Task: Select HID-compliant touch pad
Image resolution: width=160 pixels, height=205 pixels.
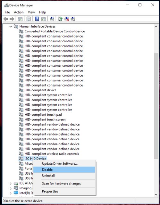Action: click(43, 115)
